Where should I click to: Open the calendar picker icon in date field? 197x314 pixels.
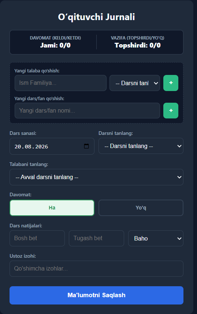point(86,146)
